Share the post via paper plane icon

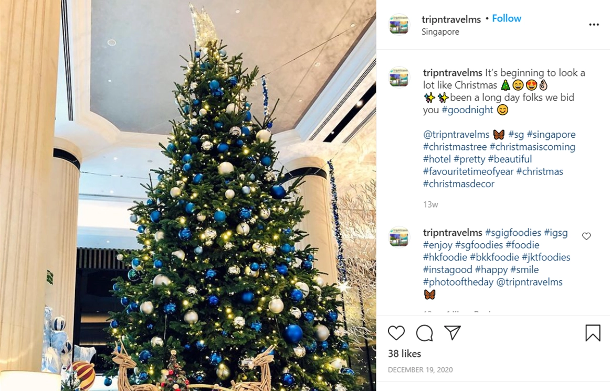[x=453, y=333]
